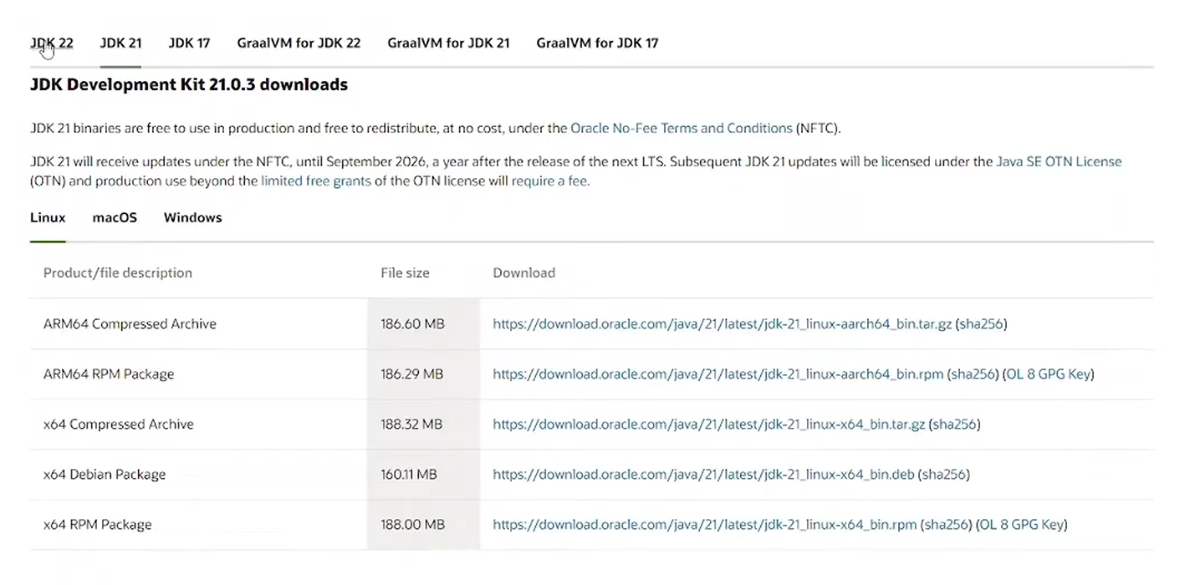1195x585 pixels.
Task: Open sha256 for x64 Compressed Archive
Action: [955, 425]
